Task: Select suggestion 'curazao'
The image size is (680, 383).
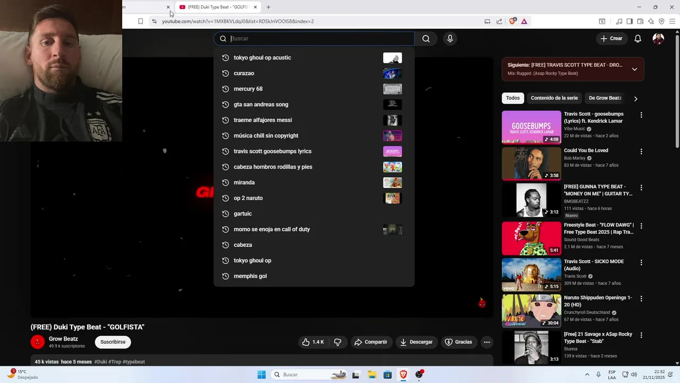Action: (x=313, y=73)
